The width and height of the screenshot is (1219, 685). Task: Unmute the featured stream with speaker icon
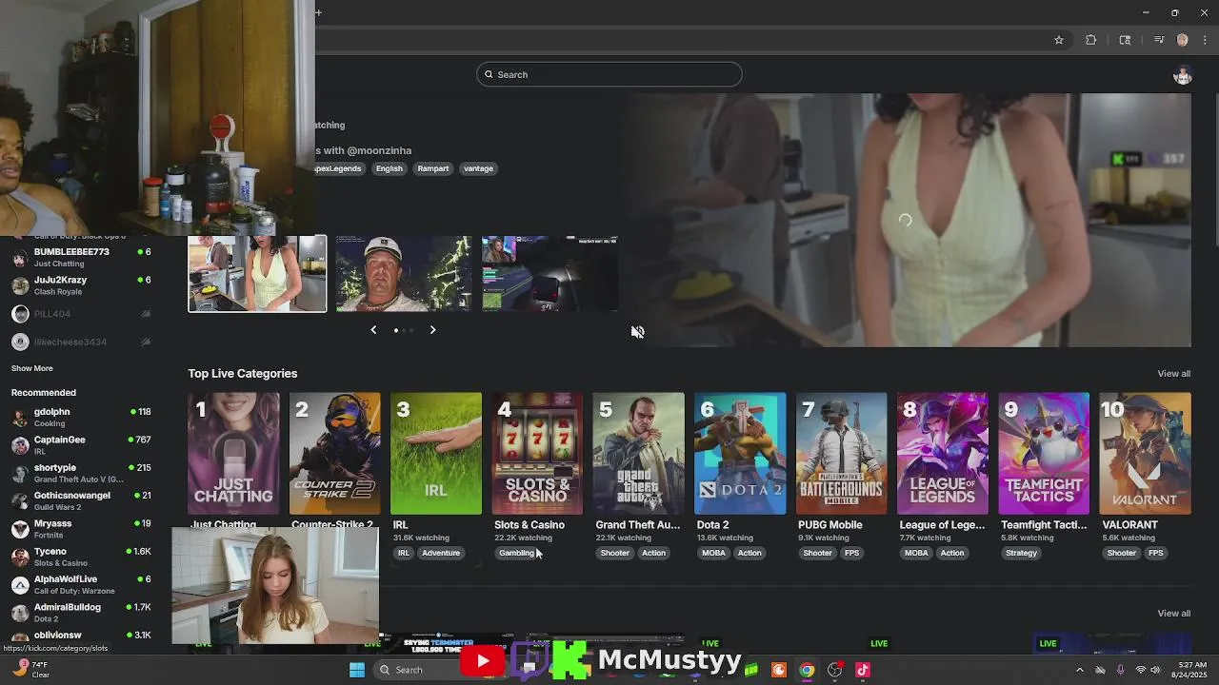tap(637, 332)
